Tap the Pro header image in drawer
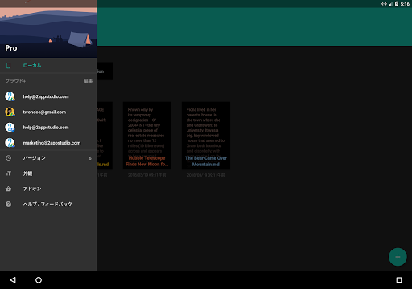The width and height of the screenshot is (412, 289). [x=48, y=29]
